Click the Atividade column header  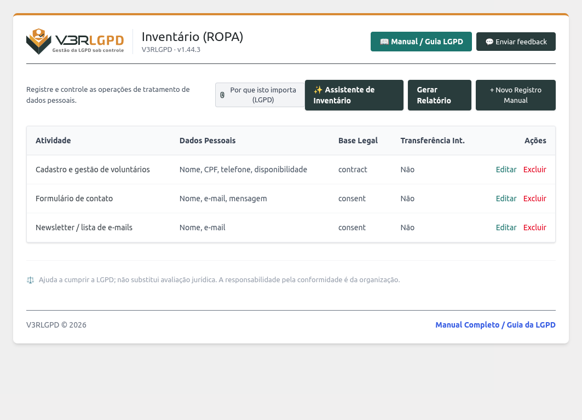(x=53, y=141)
